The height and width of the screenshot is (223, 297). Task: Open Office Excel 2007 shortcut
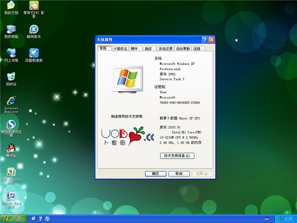[x=11, y=173]
